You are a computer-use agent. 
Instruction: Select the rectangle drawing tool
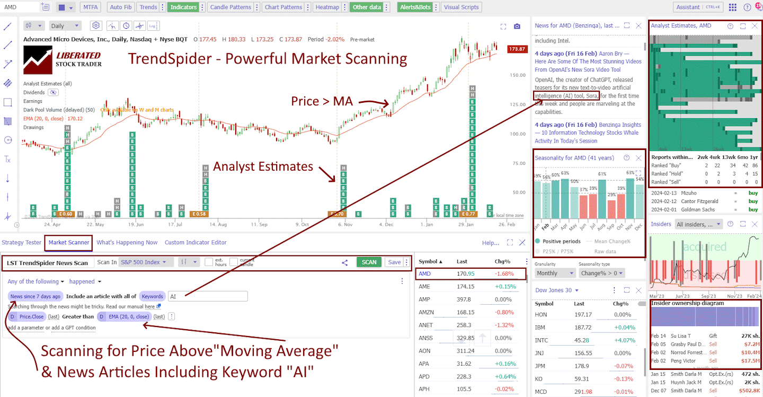point(7,102)
